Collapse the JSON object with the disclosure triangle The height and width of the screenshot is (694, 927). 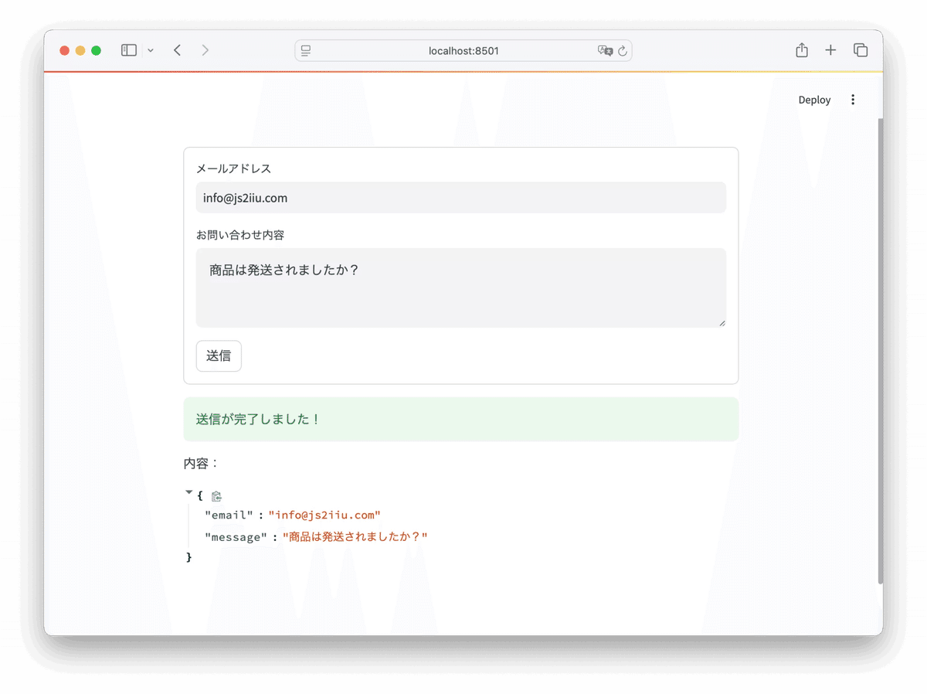188,491
